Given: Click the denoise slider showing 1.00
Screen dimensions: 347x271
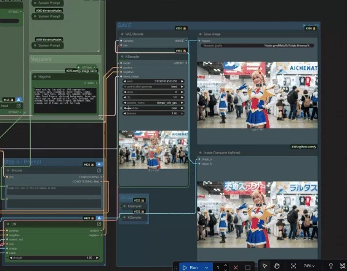Looking at the screenshot, I should 153,114.
